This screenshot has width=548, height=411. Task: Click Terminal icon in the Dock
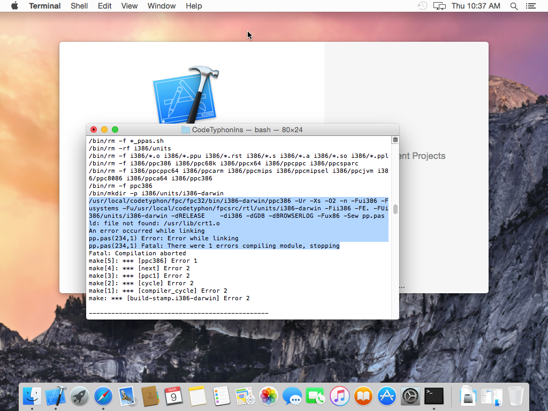(434, 397)
